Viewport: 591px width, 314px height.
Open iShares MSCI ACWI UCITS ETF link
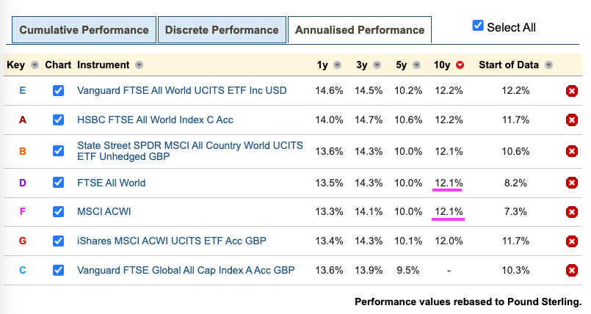171,241
